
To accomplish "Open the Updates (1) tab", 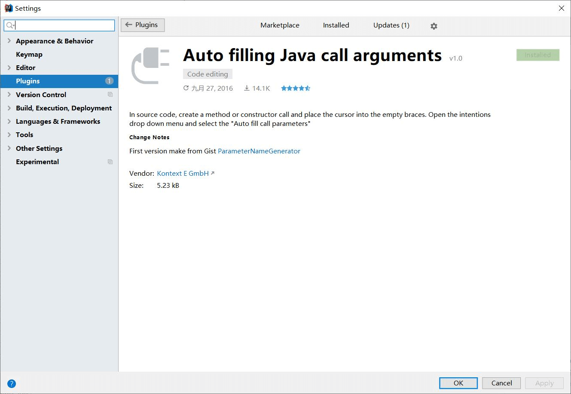I will pos(391,25).
